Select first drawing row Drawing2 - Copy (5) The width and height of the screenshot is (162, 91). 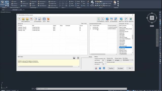(52, 27)
